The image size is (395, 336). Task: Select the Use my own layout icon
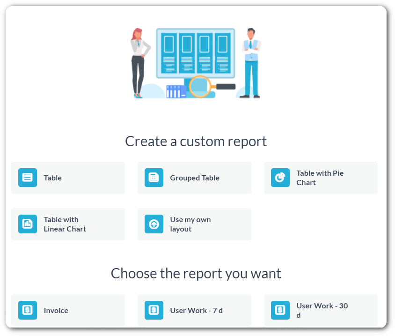coord(154,224)
